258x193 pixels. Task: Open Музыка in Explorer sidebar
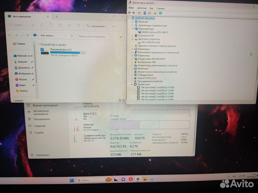coord(23,79)
